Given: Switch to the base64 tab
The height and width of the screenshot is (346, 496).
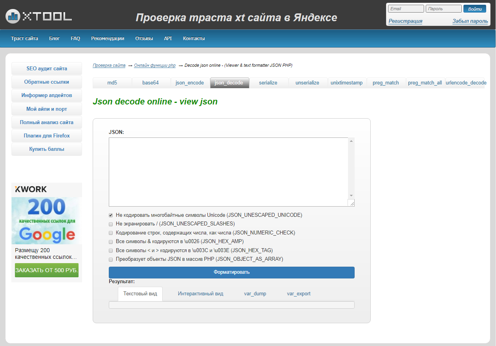Looking at the screenshot, I should pos(151,83).
